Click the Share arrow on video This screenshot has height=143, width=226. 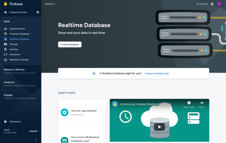click(202, 103)
